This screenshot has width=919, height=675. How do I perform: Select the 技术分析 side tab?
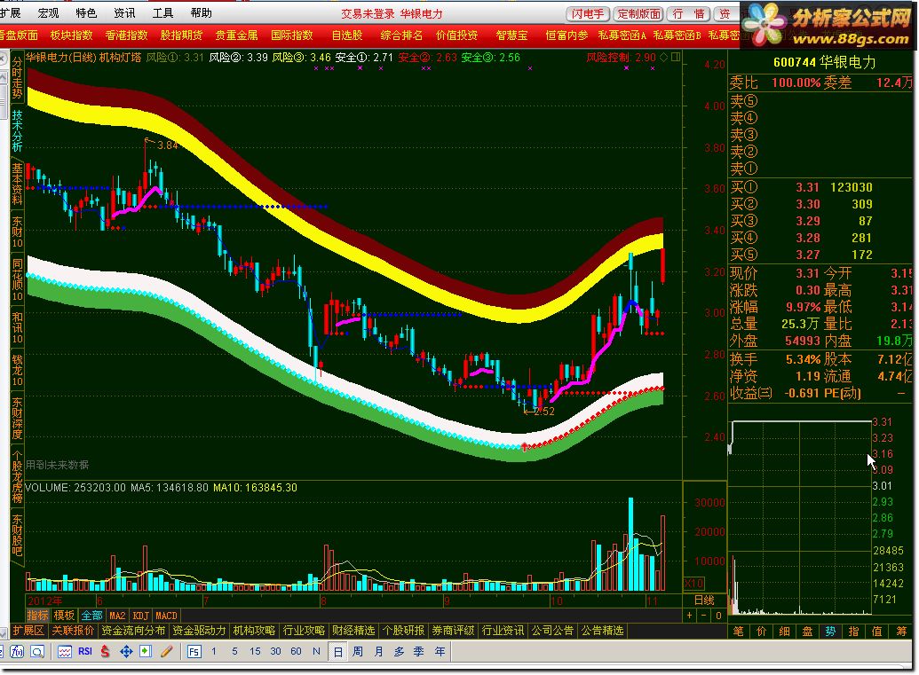(16, 130)
